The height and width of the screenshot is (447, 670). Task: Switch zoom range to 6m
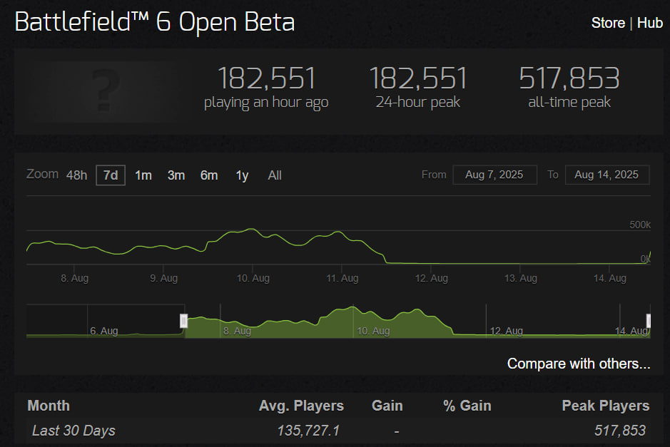pyautogui.click(x=209, y=175)
